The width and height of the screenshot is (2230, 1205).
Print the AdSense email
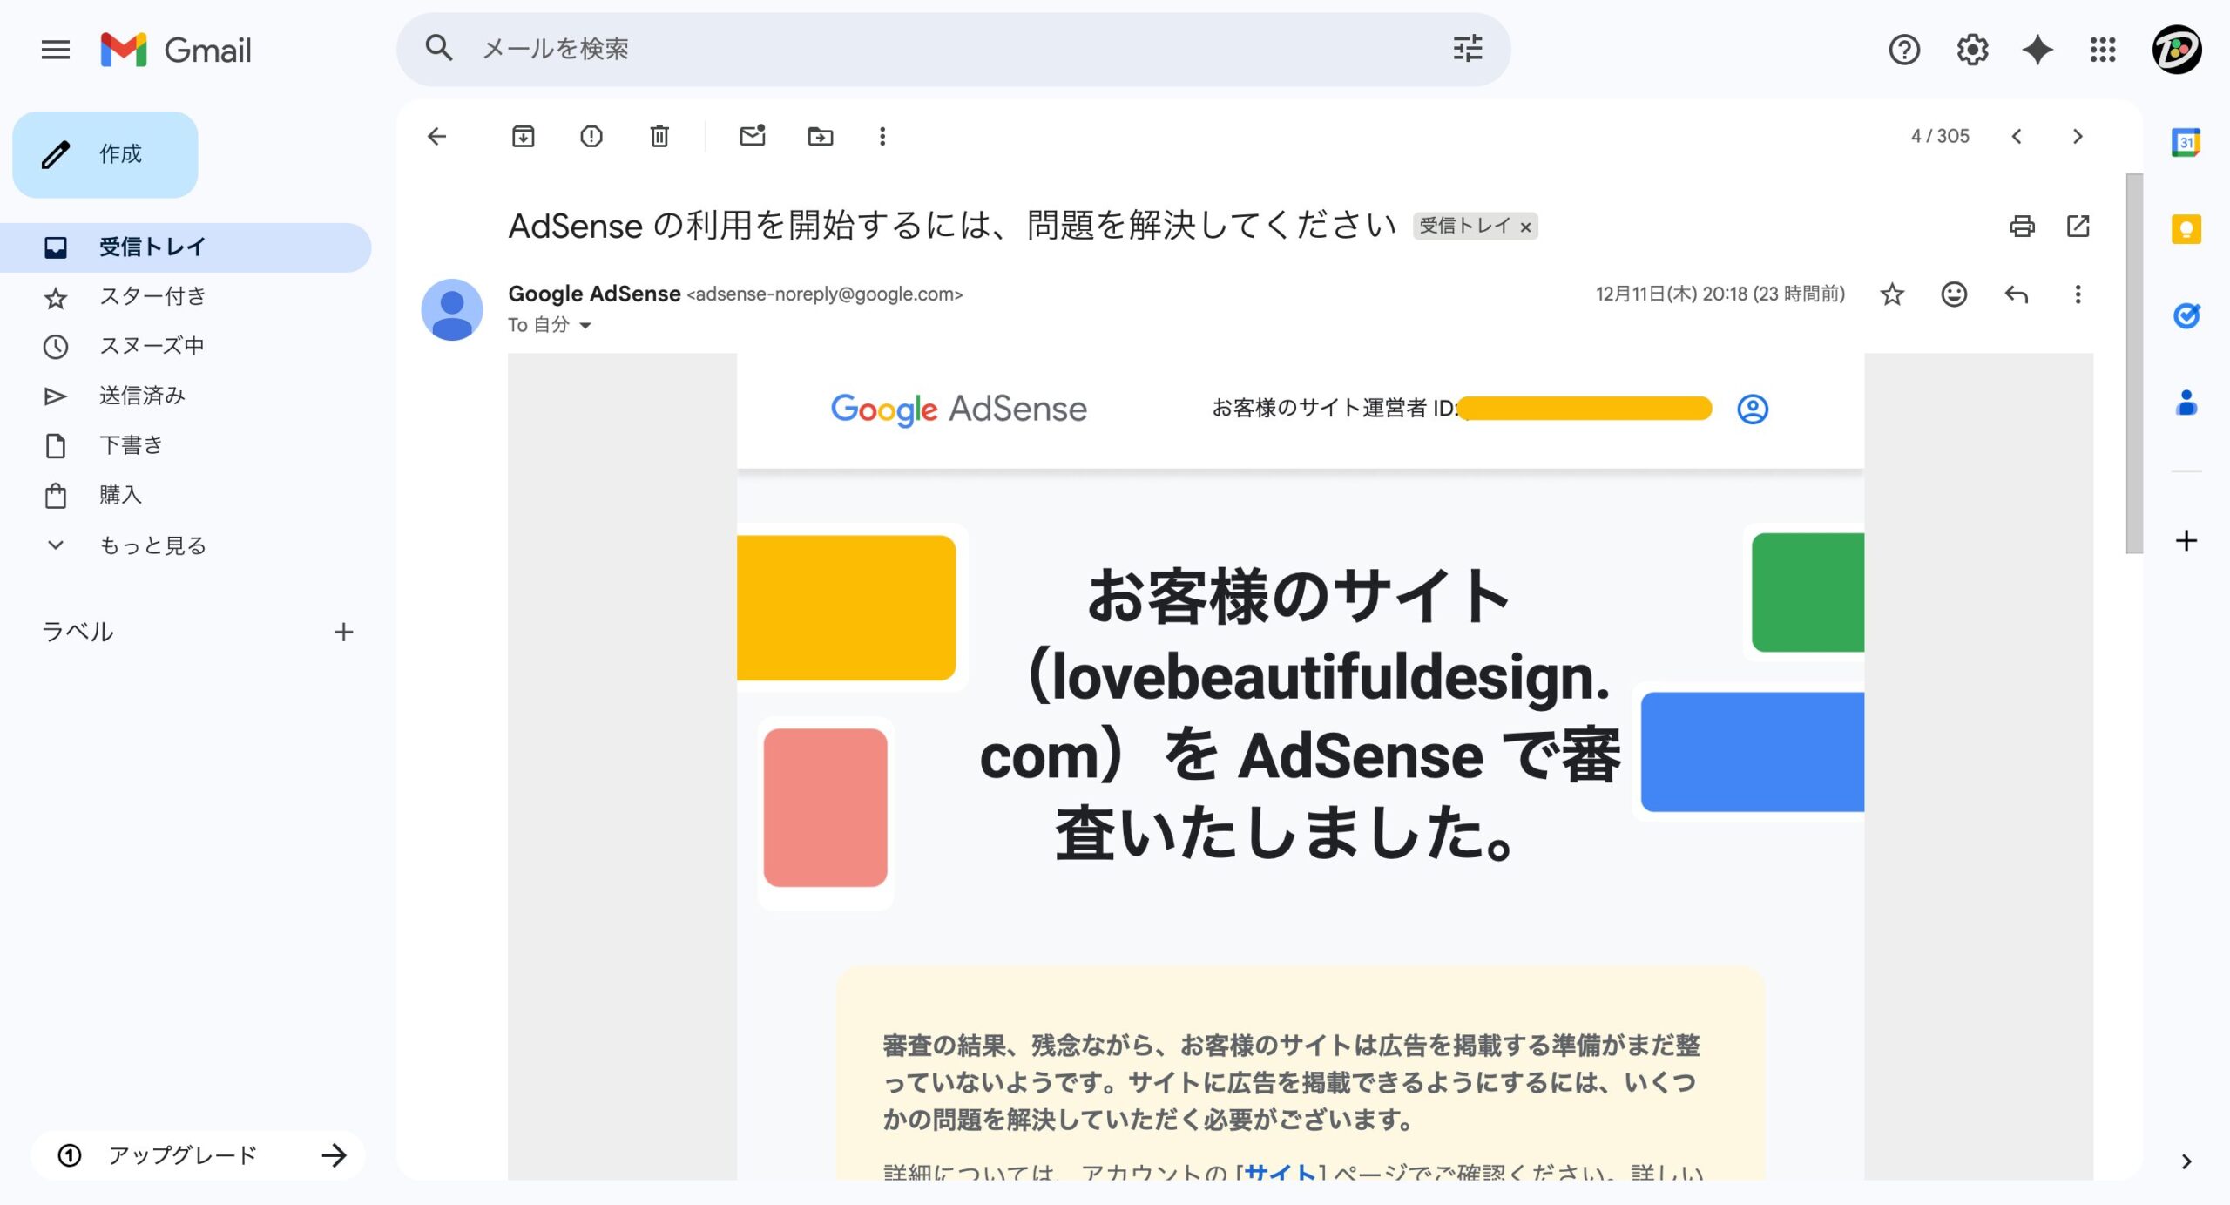(x=2023, y=227)
